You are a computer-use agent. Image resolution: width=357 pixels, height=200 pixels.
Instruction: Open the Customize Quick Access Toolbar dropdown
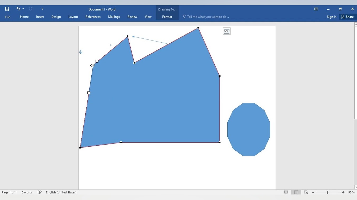[x=43, y=9]
